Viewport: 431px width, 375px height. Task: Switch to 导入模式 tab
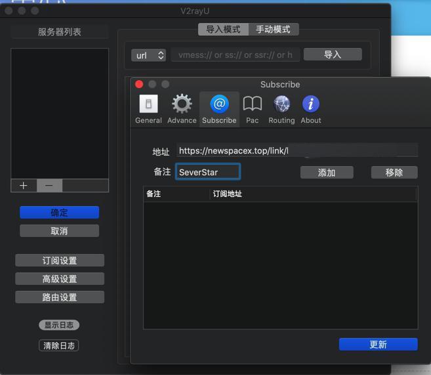(223, 29)
